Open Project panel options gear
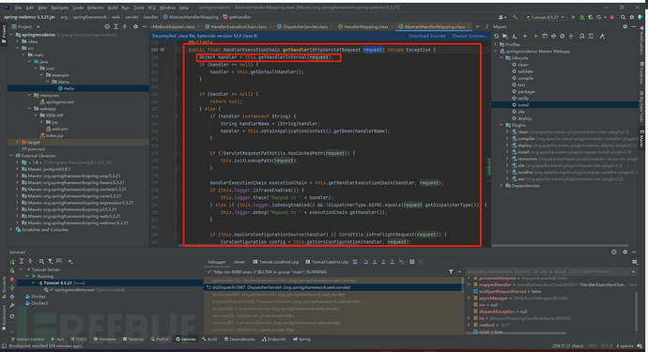This screenshot has width=648, height=352. coord(135,26)
